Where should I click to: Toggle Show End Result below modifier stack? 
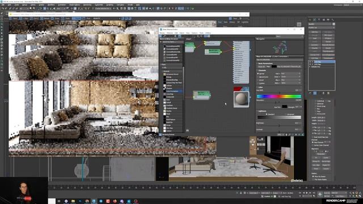315,93
